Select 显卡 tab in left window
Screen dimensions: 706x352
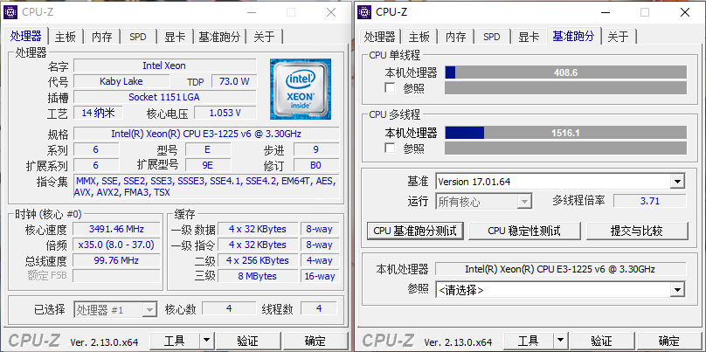point(175,37)
